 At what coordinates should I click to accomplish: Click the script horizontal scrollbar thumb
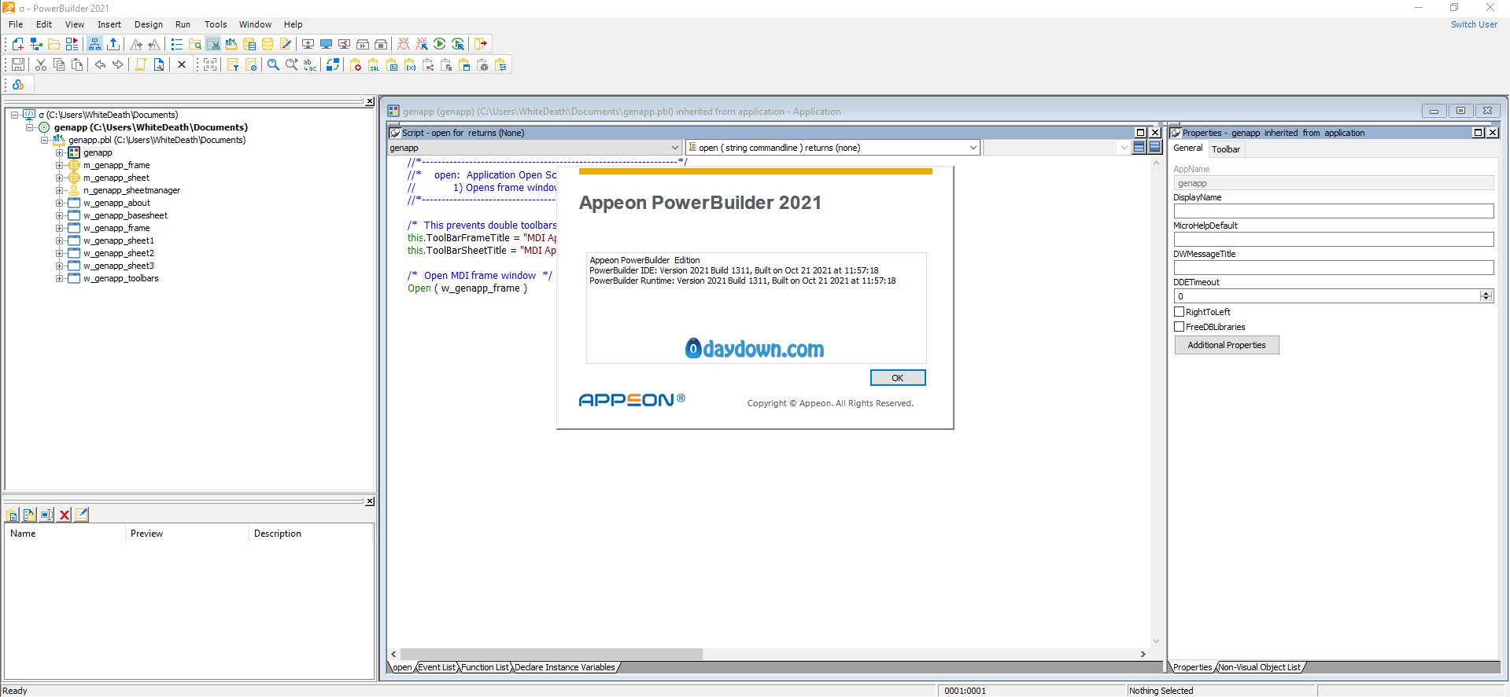click(x=552, y=654)
